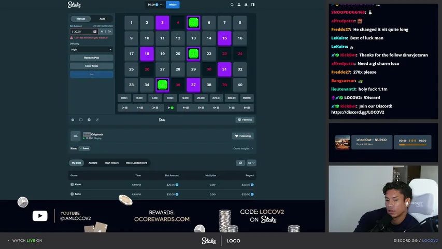
Task: Switch to Manual betting tab
Action: pyautogui.click(x=81, y=19)
